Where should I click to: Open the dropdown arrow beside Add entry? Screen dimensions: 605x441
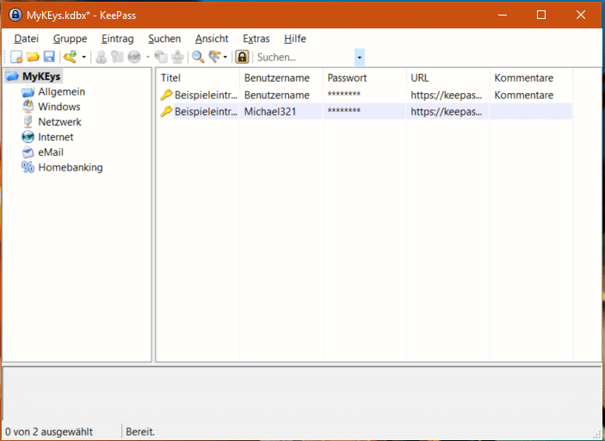point(83,58)
